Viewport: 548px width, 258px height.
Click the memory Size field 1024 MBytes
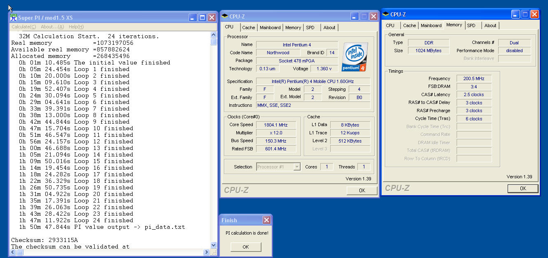[429, 51]
